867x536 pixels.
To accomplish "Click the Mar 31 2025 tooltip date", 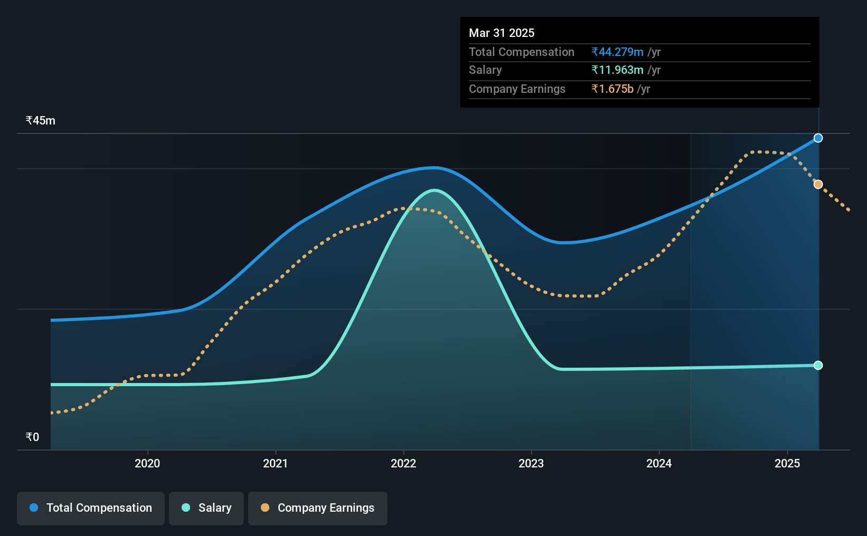I will pos(502,33).
